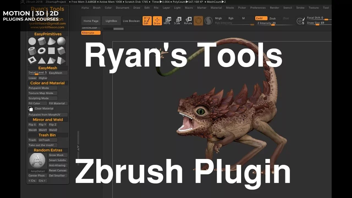Screen dimensions: 352x198
Task: Click the black and white color swatch
Action: 31,109
